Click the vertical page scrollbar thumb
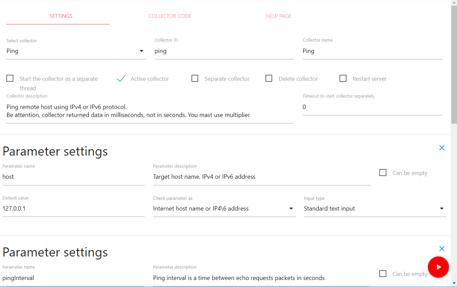This screenshot has width=457, height=287. [x=454, y=64]
